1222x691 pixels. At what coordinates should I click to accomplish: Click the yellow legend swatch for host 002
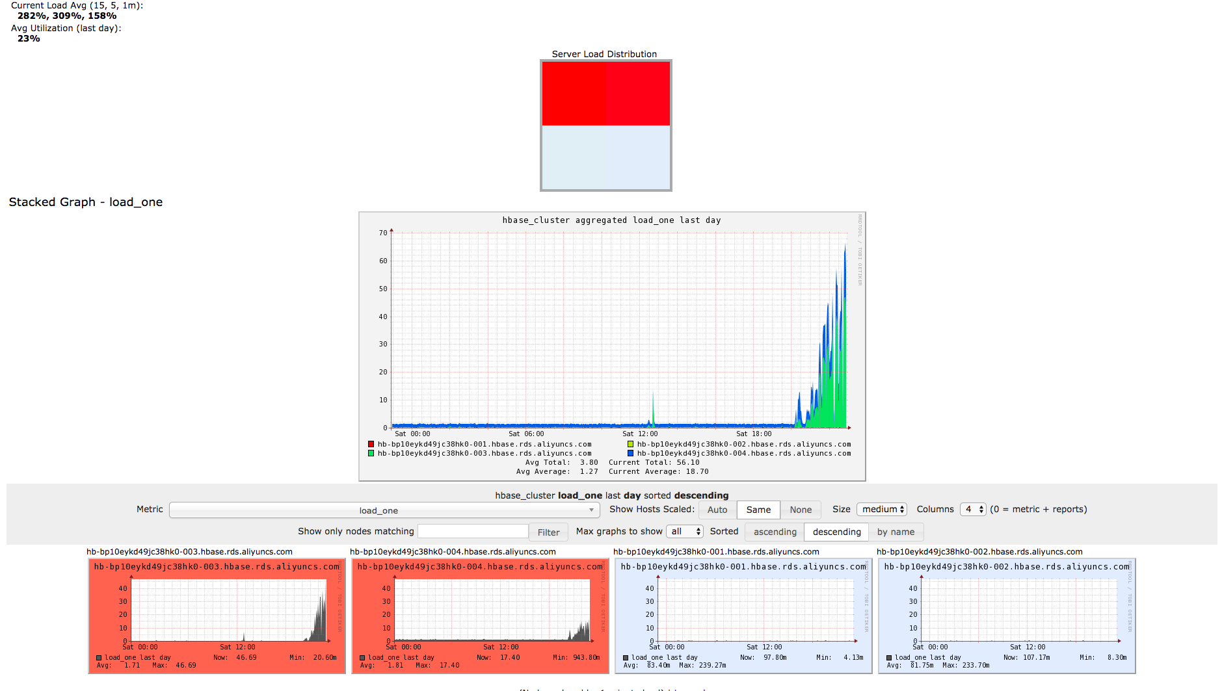point(630,445)
